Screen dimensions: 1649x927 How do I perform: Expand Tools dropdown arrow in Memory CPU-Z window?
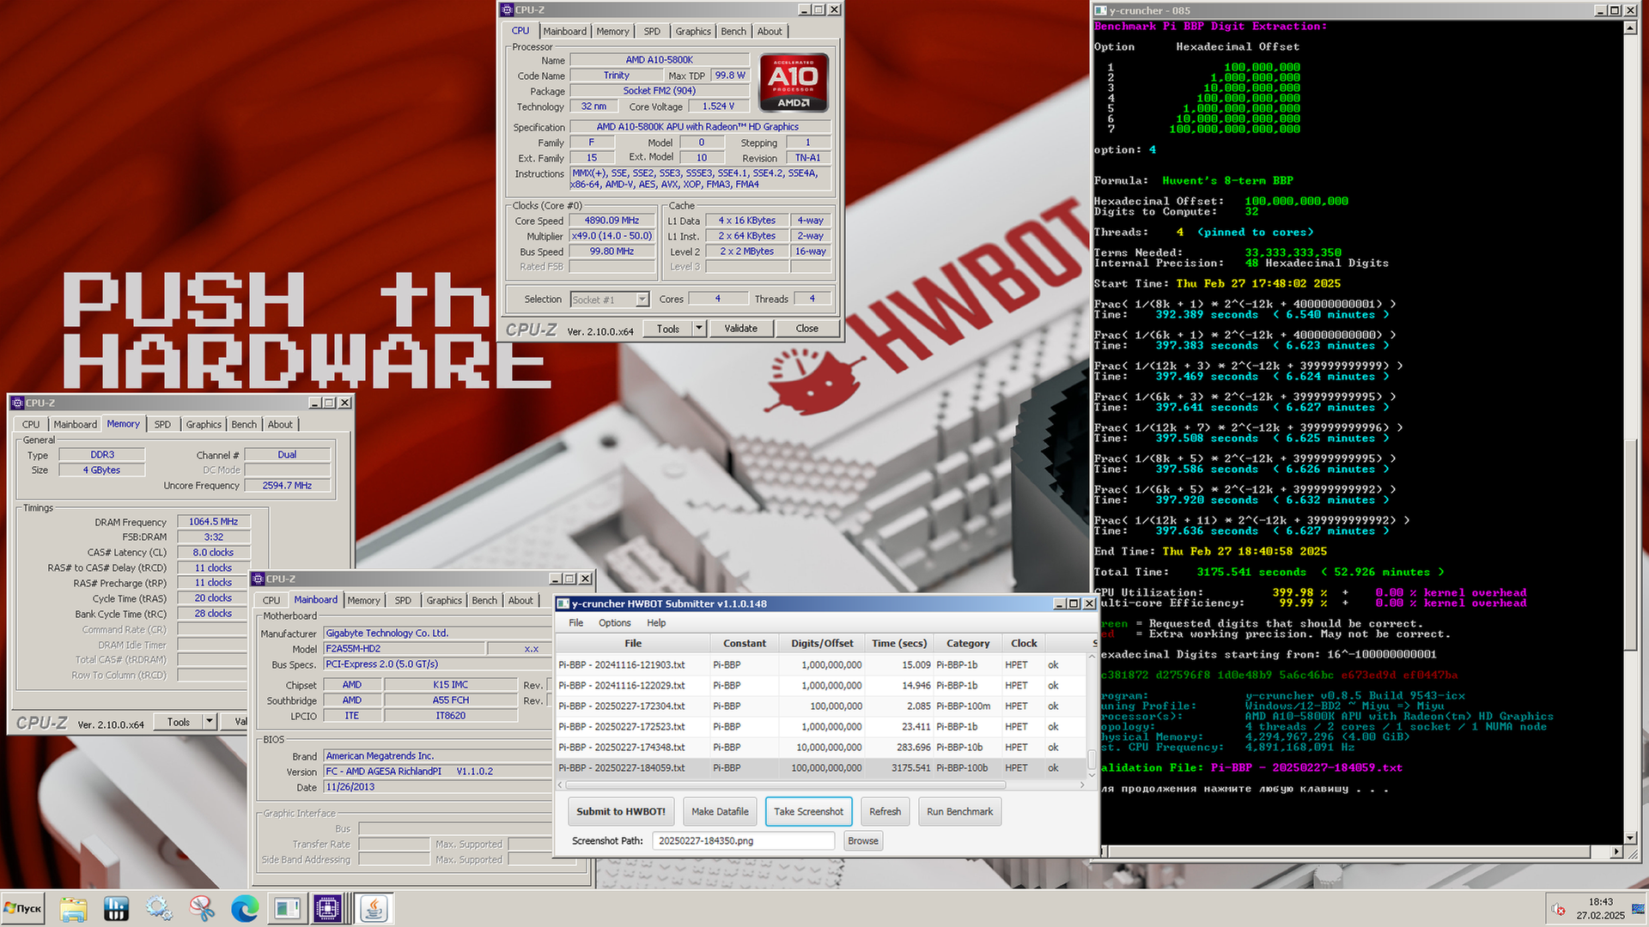click(210, 722)
